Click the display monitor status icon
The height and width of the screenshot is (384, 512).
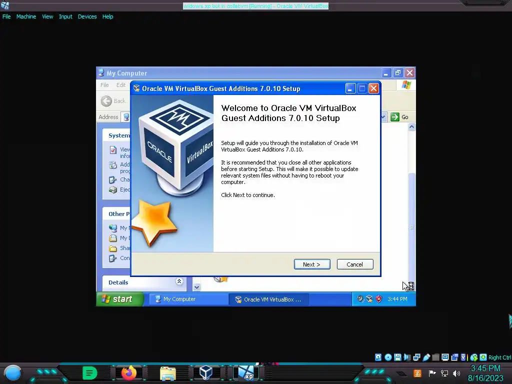coord(445,357)
